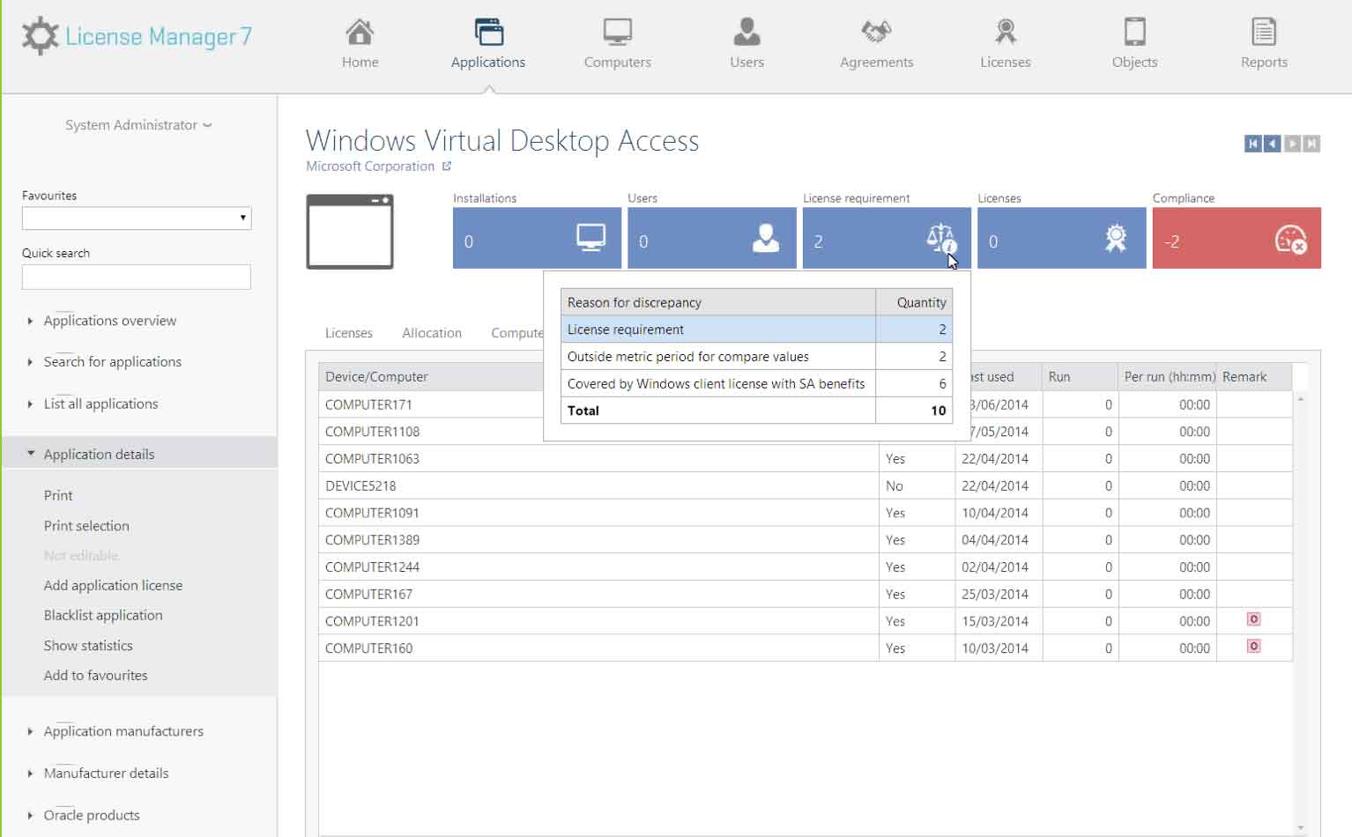Click the Add application license link
Image resolution: width=1352 pixels, height=837 pixels.
click(113, 585)
